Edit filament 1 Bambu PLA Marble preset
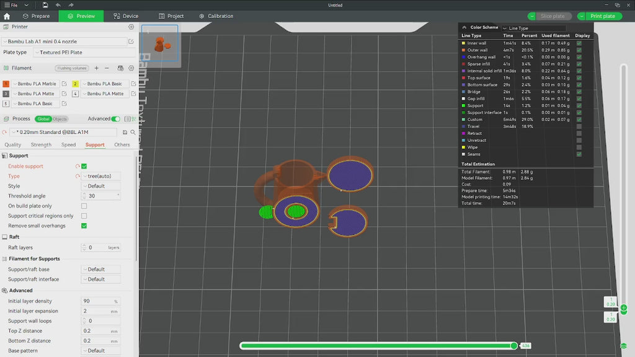The width and height of the screenshot is (635, 357). coord(64,84)
